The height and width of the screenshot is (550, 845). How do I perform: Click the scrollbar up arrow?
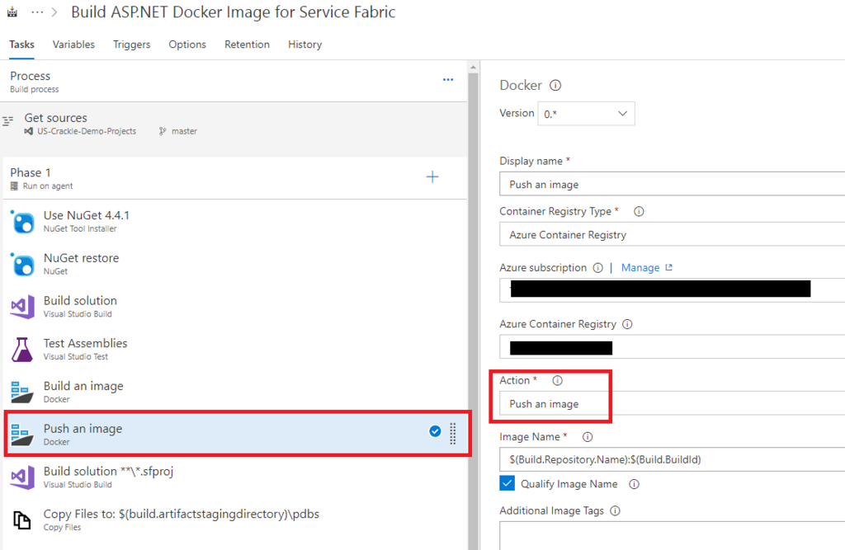click(473, 68)
